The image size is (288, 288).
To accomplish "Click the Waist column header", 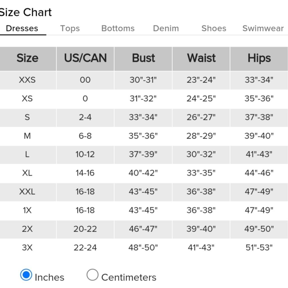I will tap(201, 58).
